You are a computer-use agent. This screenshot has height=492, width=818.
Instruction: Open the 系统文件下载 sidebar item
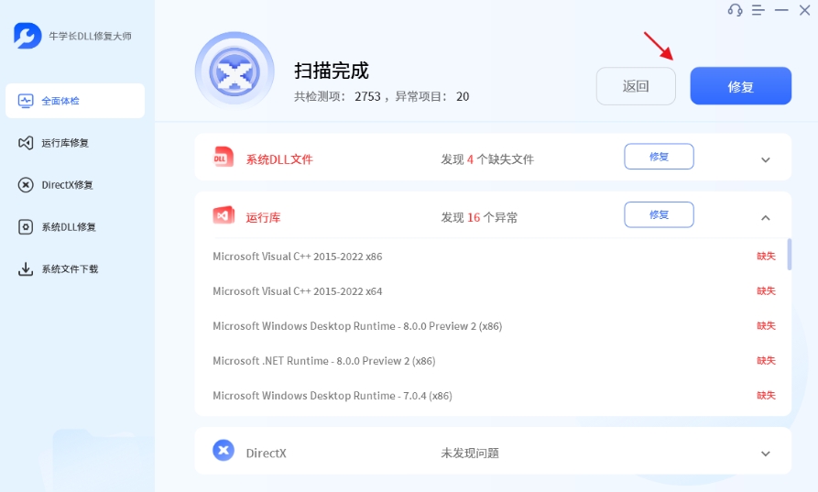75,269
